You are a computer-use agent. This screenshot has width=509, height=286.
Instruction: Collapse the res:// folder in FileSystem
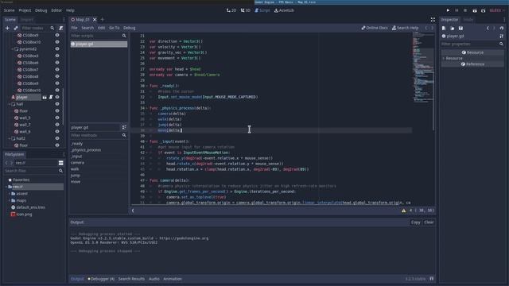coord(6,187)
